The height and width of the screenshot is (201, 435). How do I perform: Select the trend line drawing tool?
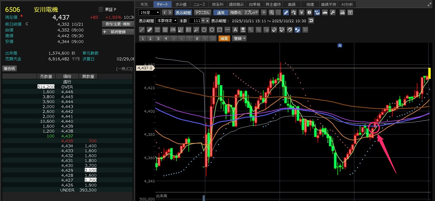[x=142, y=30]
